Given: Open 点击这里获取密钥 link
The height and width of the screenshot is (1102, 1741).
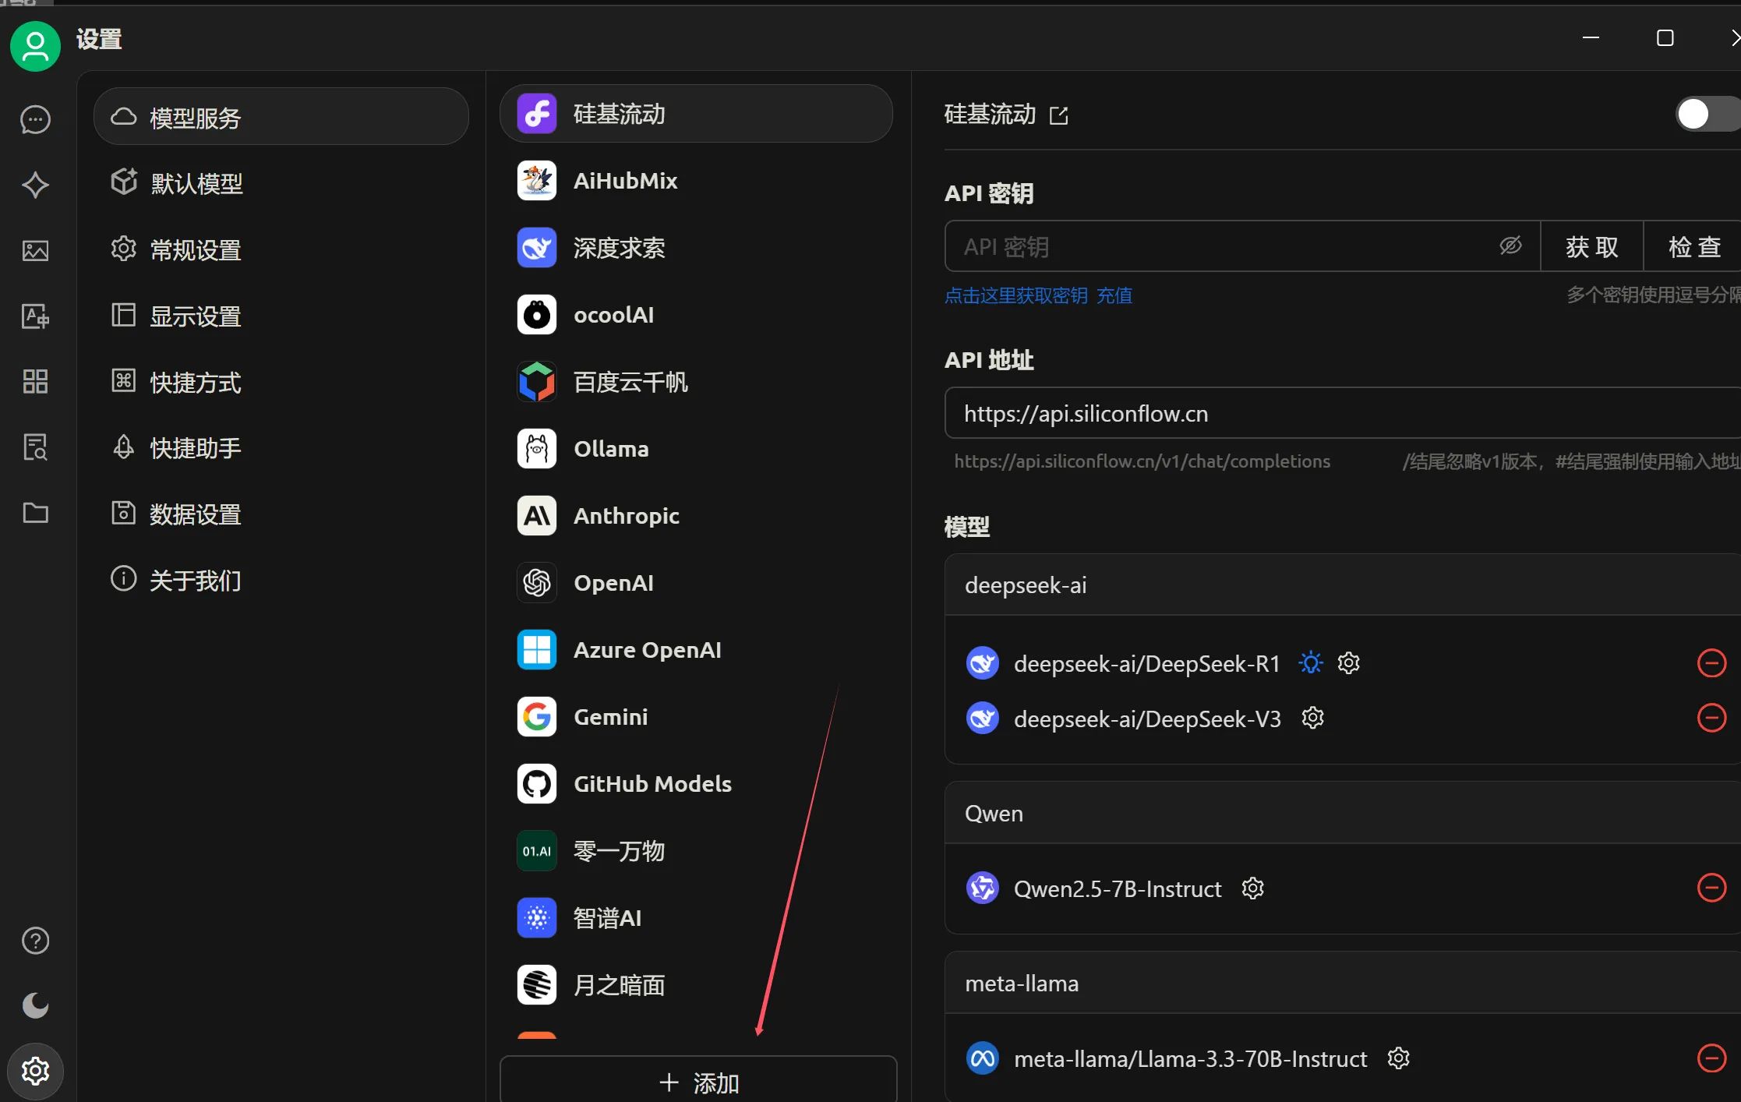Looking at the screenshot, I should (x=1016, y=296).
